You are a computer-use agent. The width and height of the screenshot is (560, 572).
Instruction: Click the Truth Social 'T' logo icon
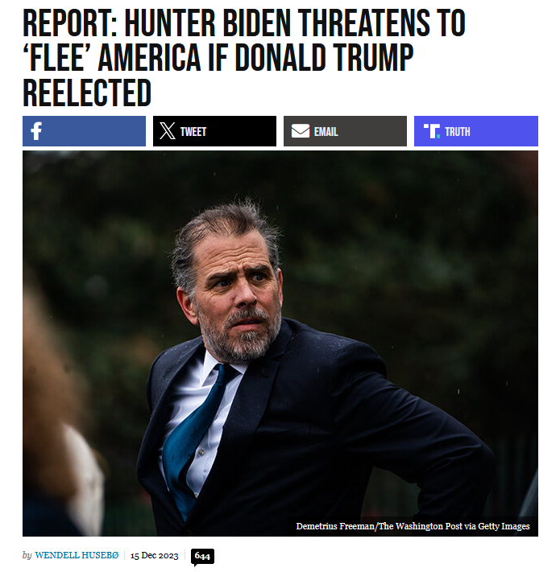432,131
